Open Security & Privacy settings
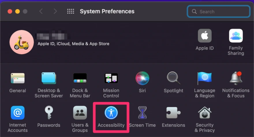The height and width of the screenshot is (137, 254). pos(205,113)
